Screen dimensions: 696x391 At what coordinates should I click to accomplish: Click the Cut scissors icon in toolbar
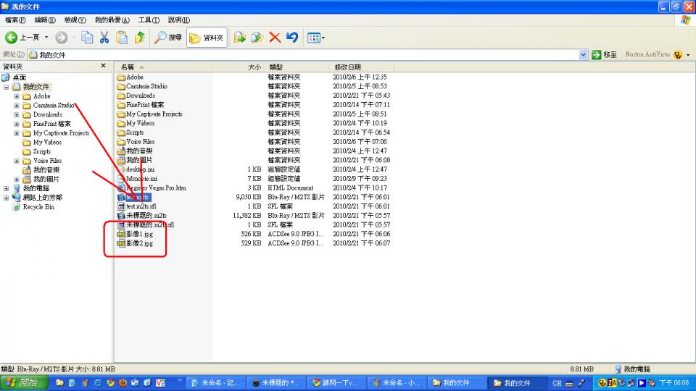[104, 38]
